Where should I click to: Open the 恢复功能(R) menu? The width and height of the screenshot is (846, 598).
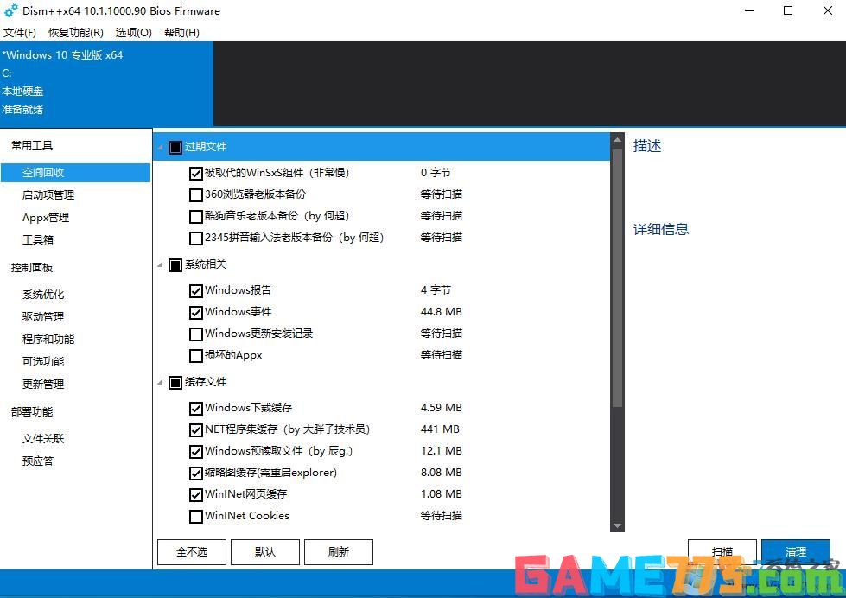coord(75,33)
